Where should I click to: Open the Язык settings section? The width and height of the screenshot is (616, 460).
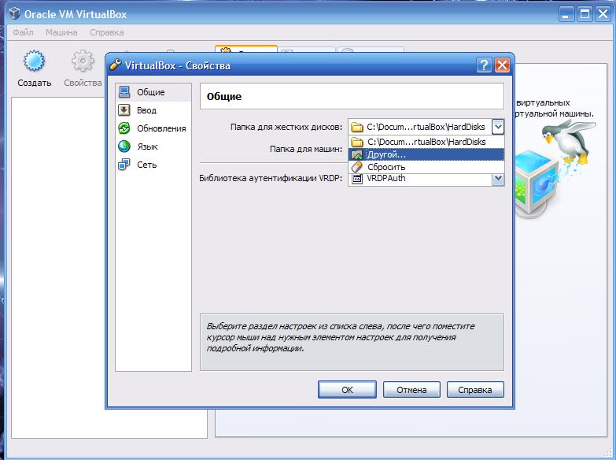[x=153, y=147]
